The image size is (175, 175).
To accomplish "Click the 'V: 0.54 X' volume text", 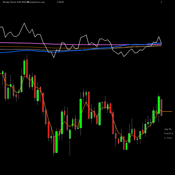I will 168,133.
